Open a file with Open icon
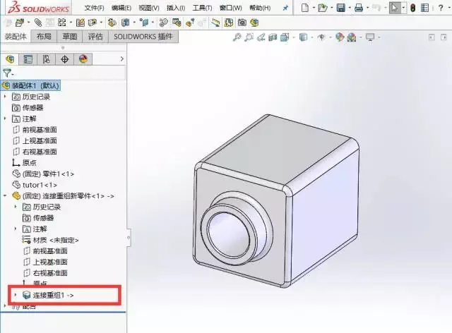The width and height of the screenshot is (452, 333). click(323, 8)
